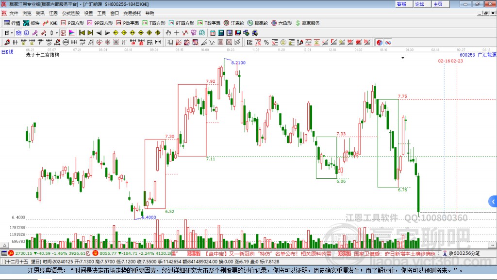Click the 600256 广汇能源 stock name

478,55
